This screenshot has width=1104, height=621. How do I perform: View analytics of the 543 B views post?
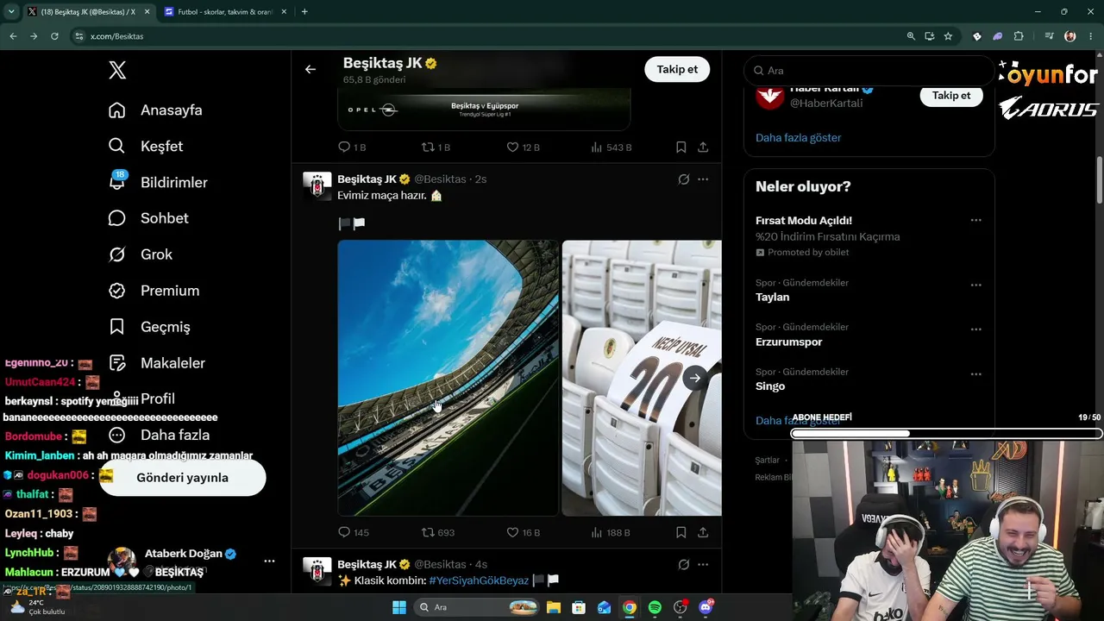click(x=612, y=147)
